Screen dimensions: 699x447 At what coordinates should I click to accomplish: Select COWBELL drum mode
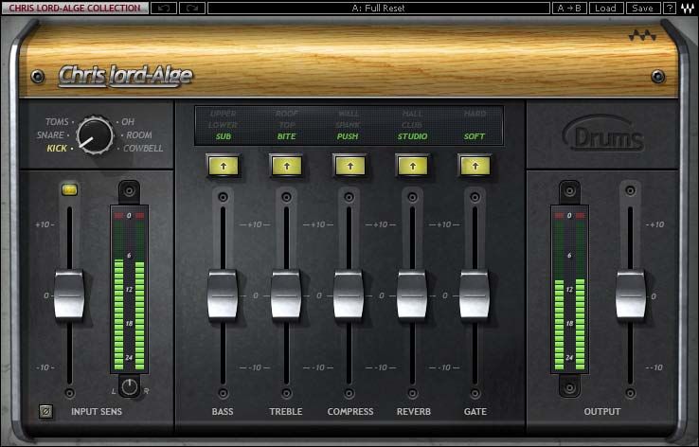coord(143,148)
